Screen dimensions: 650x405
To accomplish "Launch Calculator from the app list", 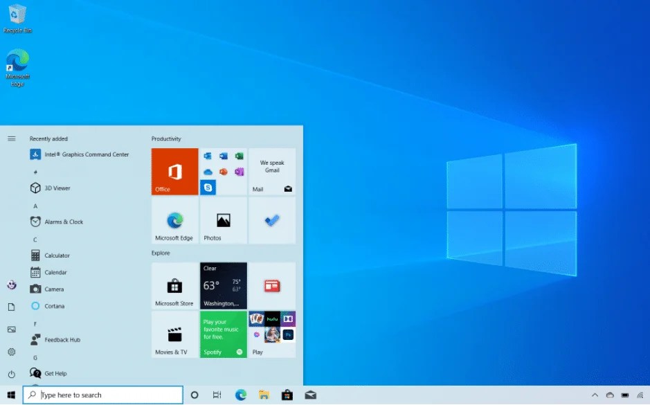I will coord(50,255).
